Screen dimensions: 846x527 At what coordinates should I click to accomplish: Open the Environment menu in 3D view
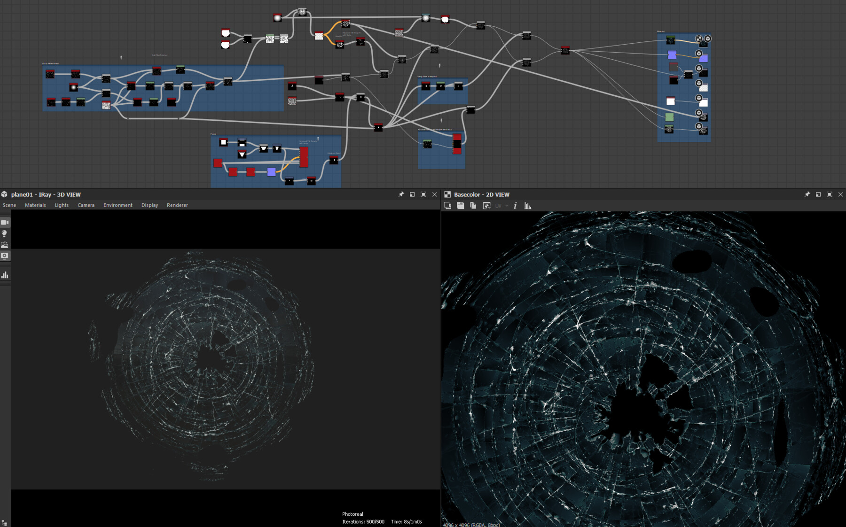pyautogui.click(x=118, y=205)
